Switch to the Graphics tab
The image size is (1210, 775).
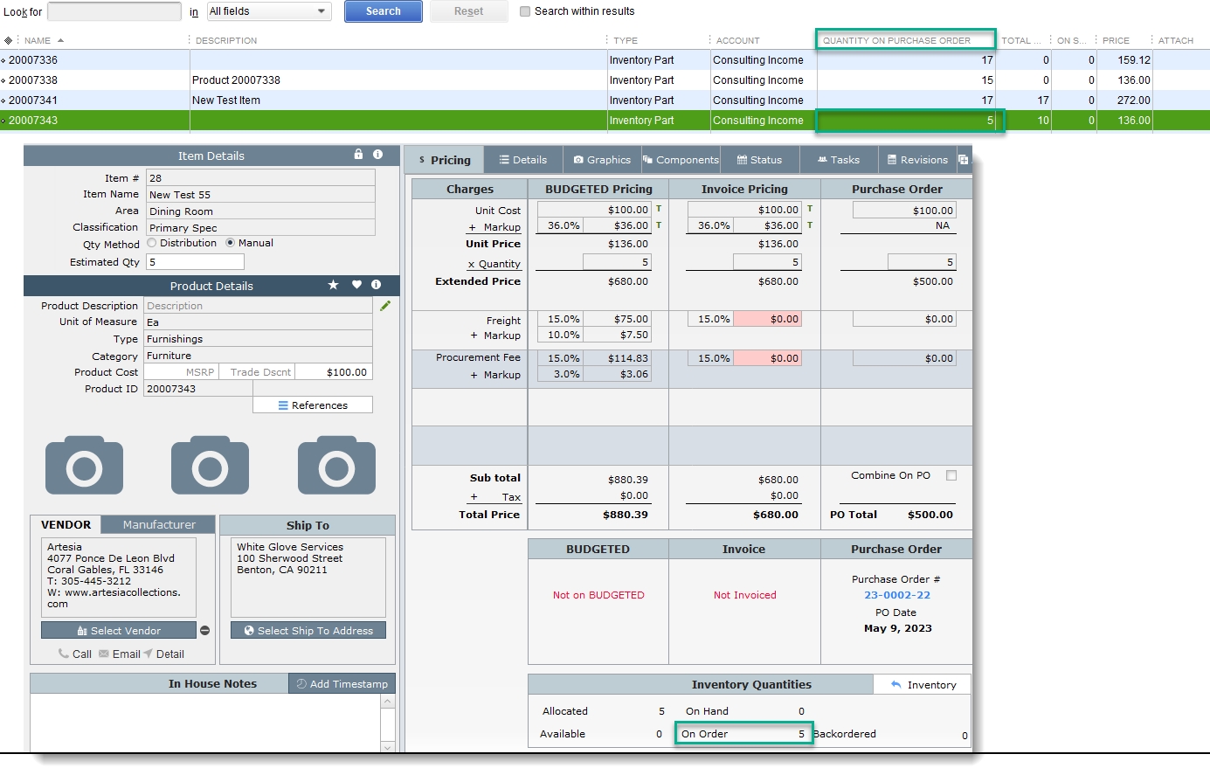[x=601, y=160]
